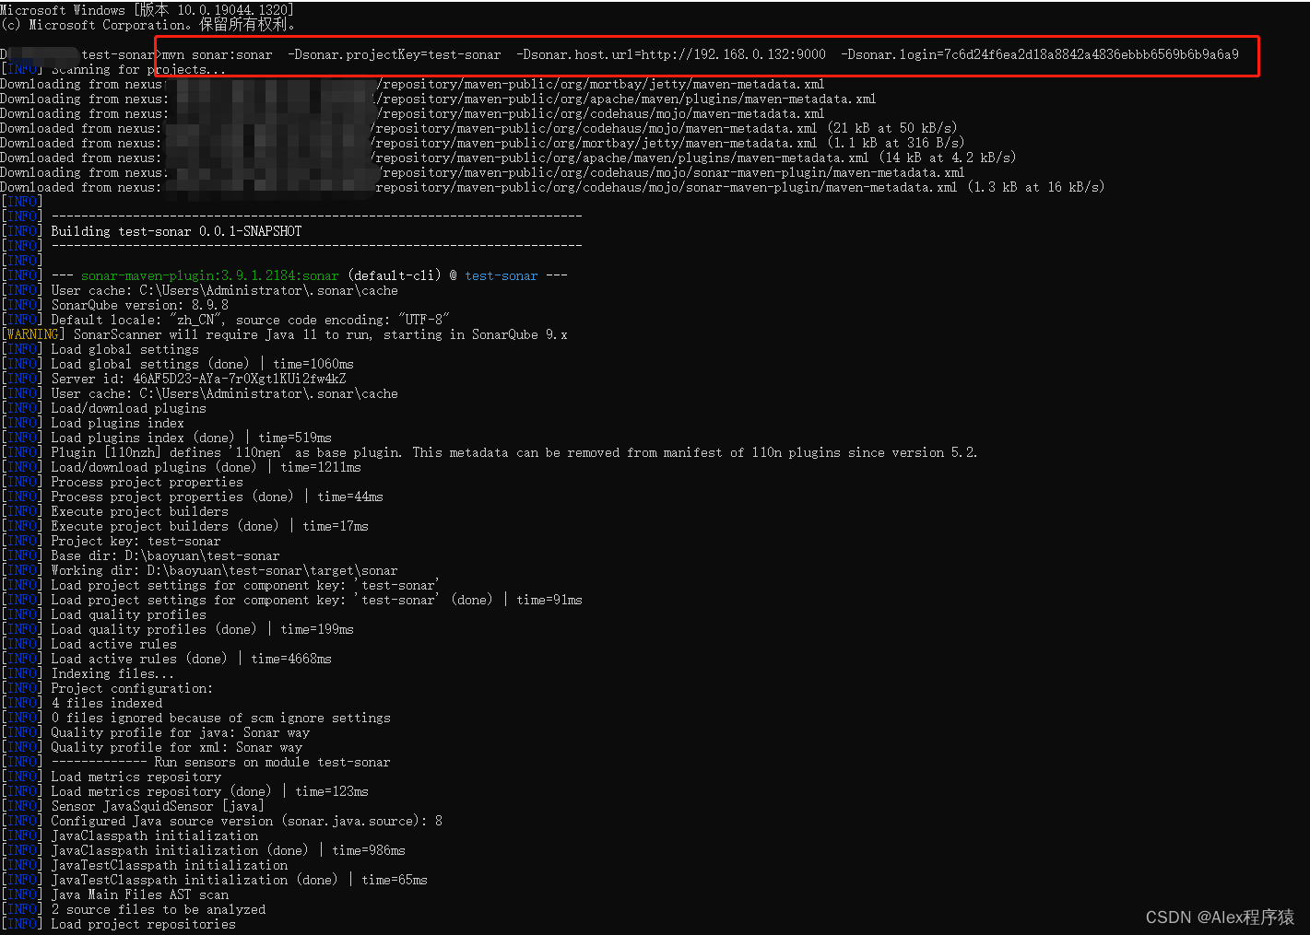Click the mortbay/jetty Downloading line
Image resolution: width=1310 pixels, height=935 pixels.
point(412,84)
